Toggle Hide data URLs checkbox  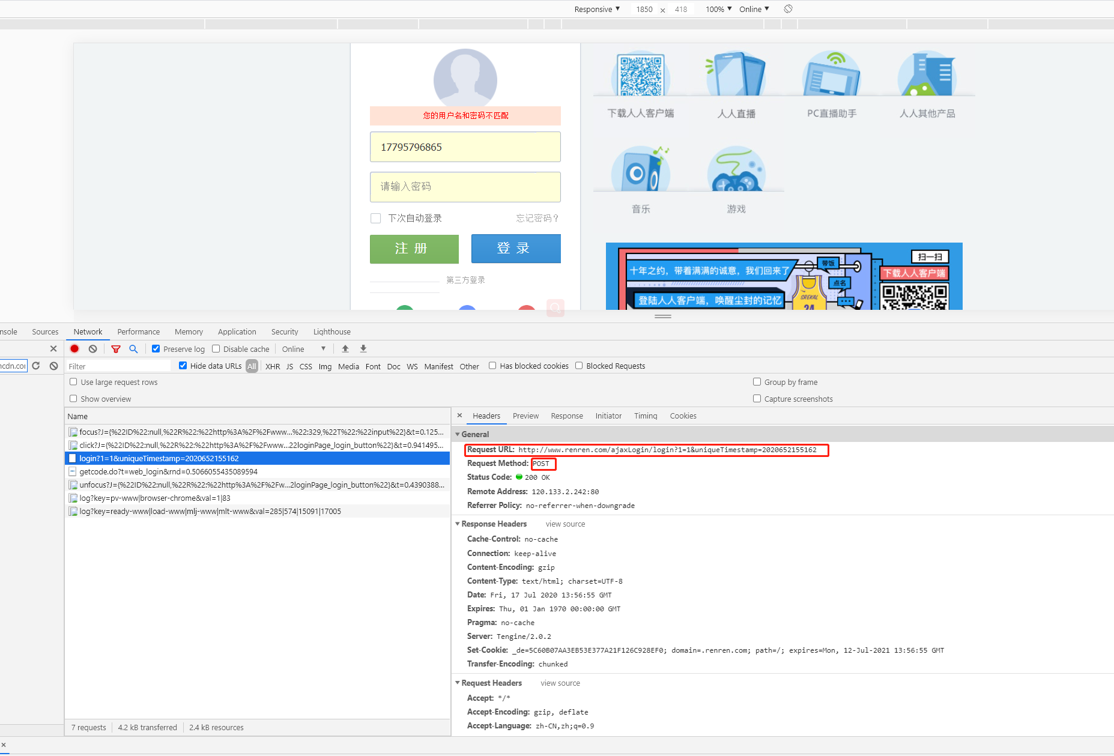point(183,366)
